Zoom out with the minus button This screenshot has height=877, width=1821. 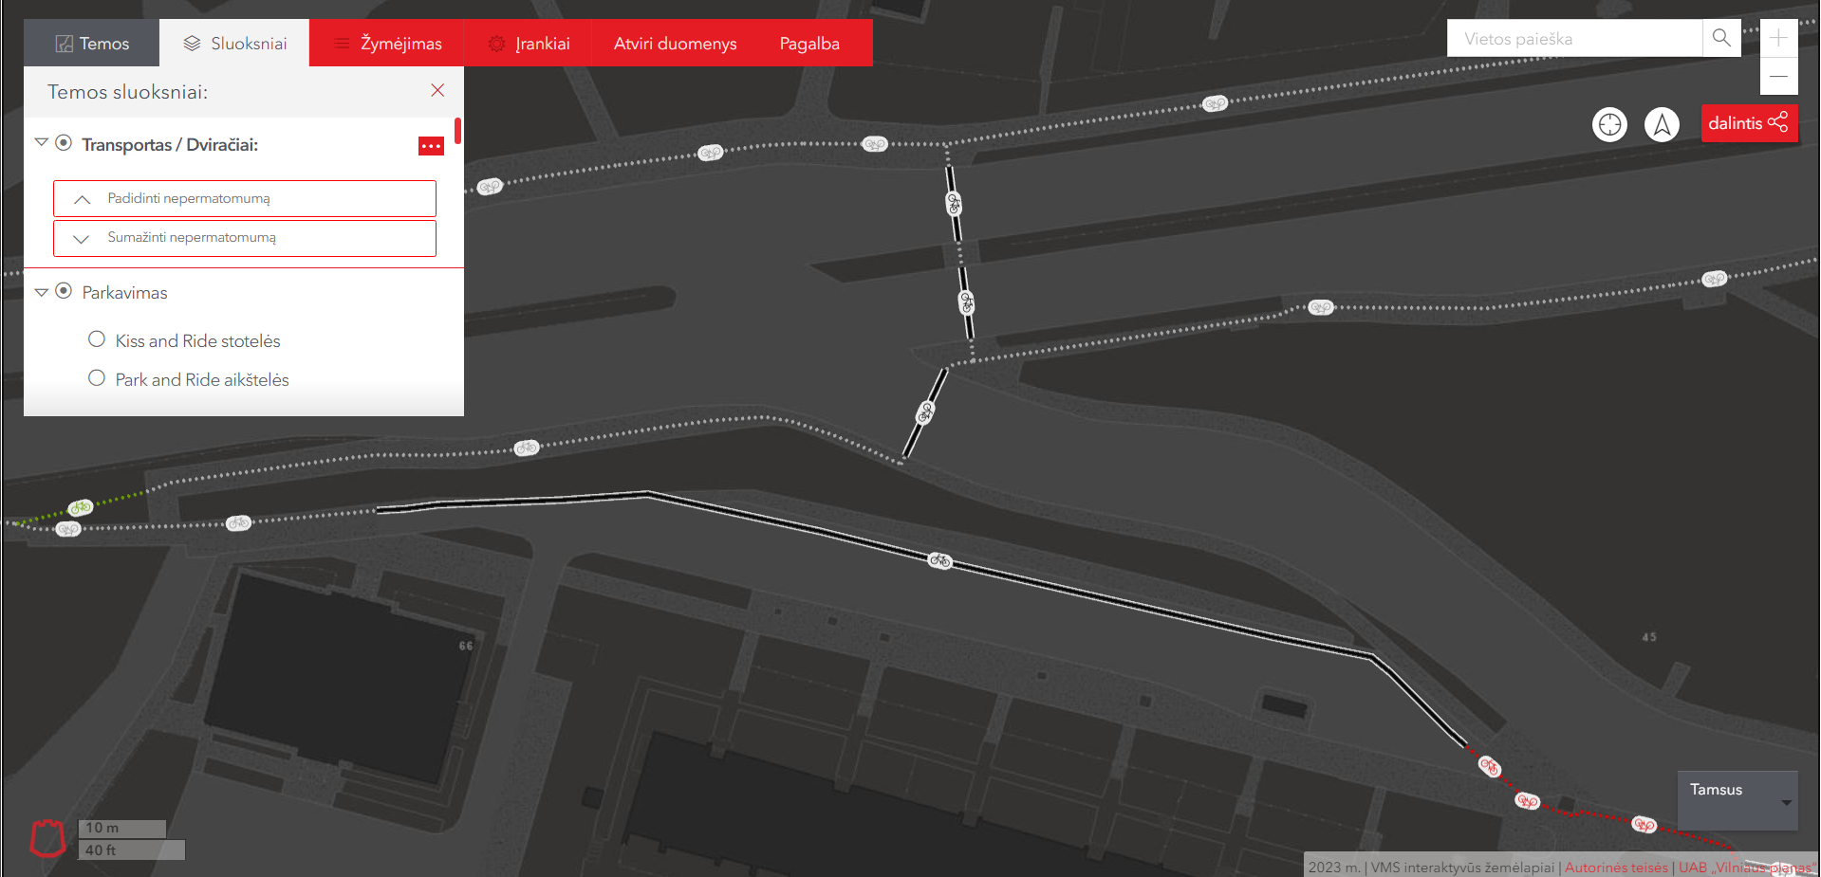tap(1778, 76)
